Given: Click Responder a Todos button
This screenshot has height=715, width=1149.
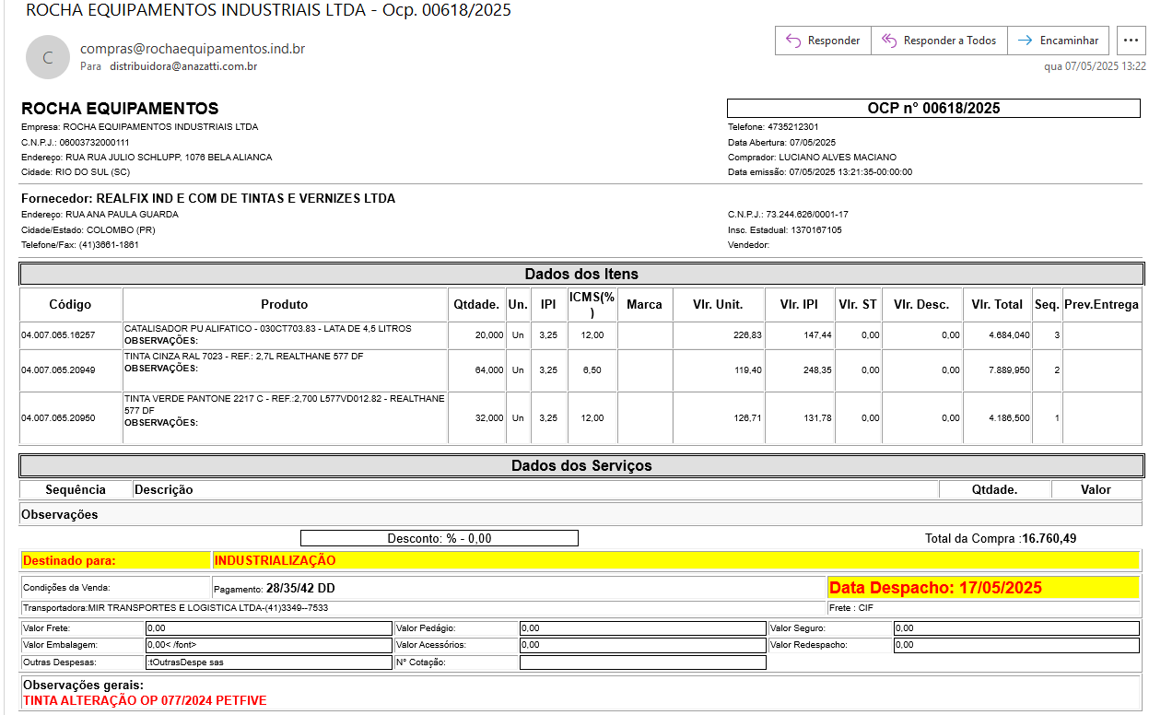Looking at the screenshot, I should coord(939,41).
